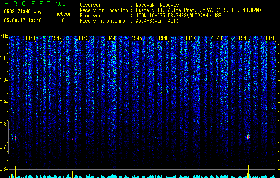
Task: Click the 1949 time marker
Action: 243,38
